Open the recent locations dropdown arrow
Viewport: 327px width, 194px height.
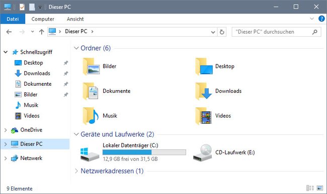[32, 32]
